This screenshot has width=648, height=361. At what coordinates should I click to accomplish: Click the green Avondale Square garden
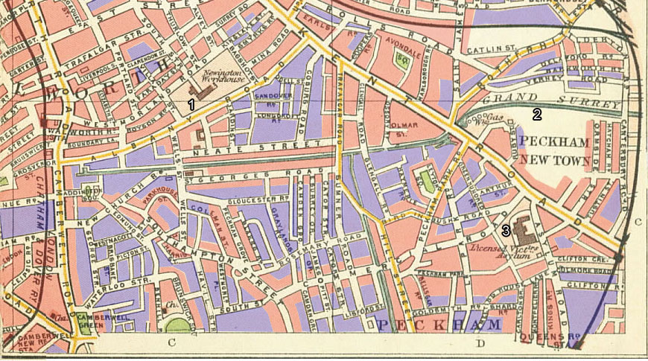click(403, 63)
